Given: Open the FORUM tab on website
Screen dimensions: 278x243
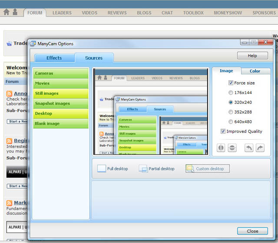Looking at the screenshot, I should coord(35,13).
